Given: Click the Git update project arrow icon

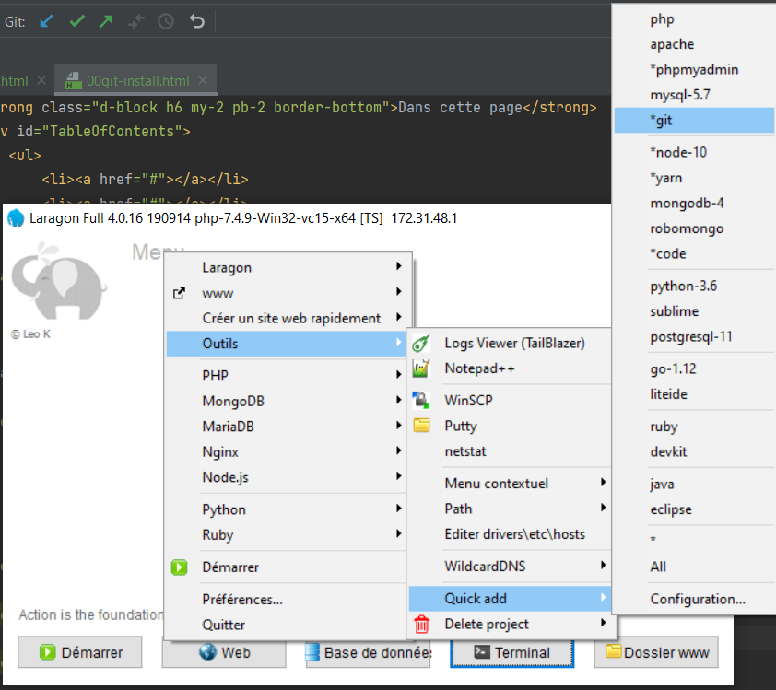Looking at the screenshot, I should click(46, 21).
